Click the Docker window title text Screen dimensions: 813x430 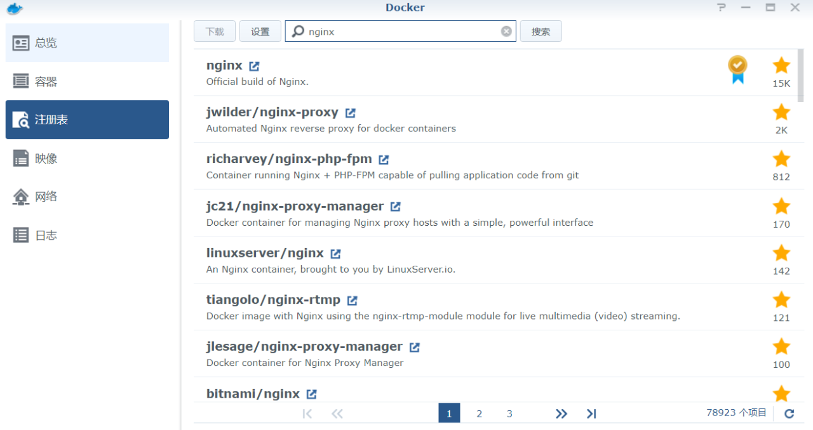405,8
